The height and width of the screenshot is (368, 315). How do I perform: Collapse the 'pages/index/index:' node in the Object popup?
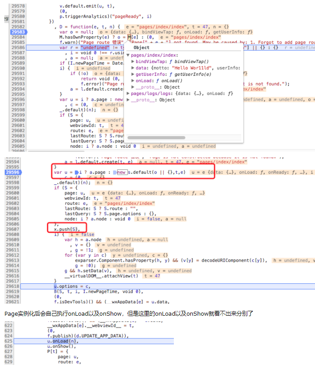pyautogui.click(x=128, y=55)
